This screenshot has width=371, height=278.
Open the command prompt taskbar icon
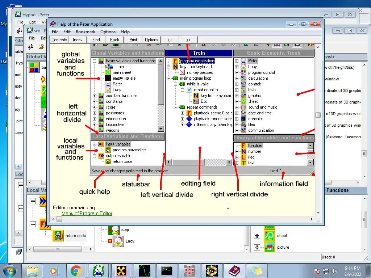[x=167, y=271]
